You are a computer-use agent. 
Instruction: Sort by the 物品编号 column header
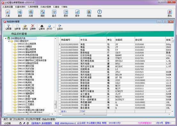[70, 40]
